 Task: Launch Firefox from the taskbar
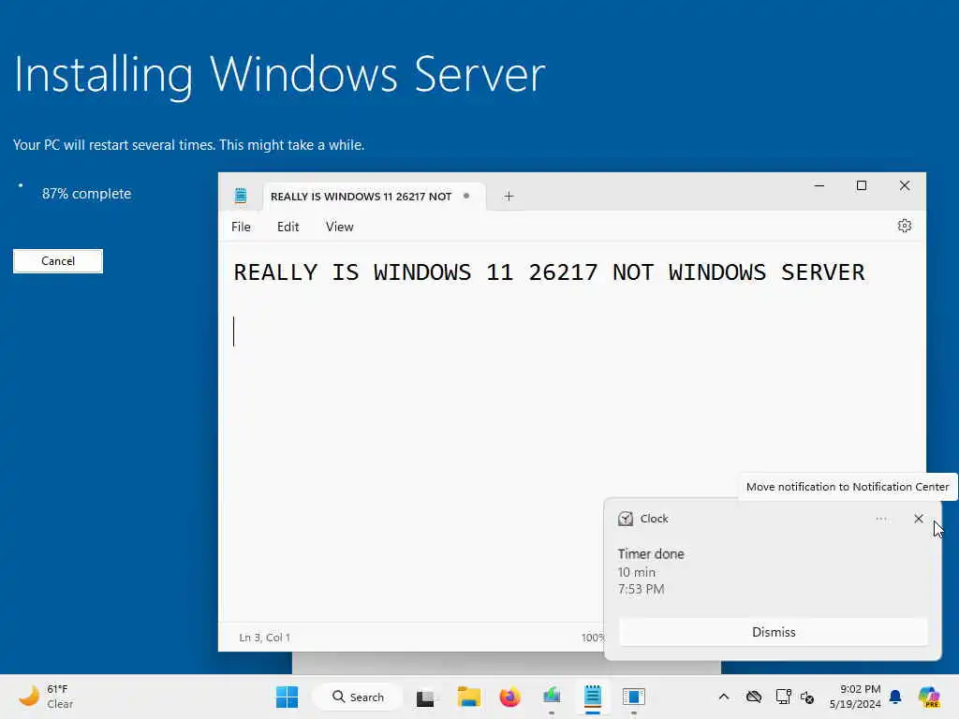pos(509,697)
